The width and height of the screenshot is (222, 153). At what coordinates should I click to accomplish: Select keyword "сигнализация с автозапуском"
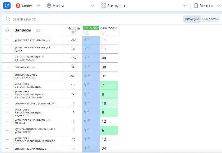[26, 76]
